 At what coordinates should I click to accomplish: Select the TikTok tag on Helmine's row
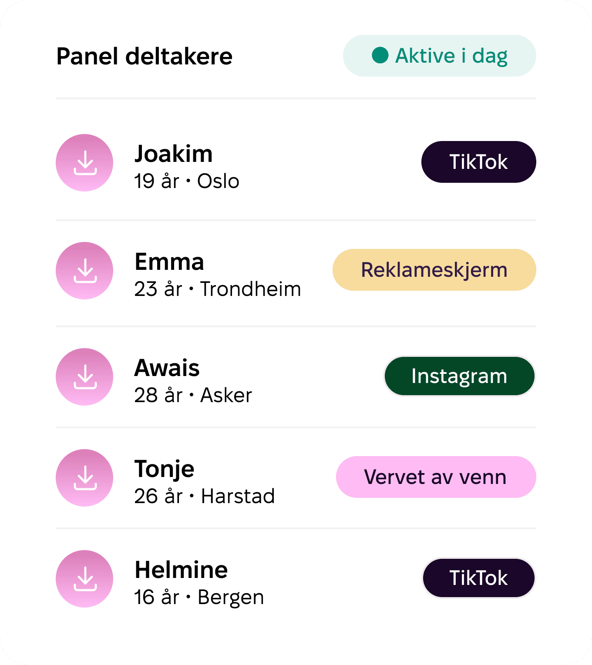[x=479, y=578]
